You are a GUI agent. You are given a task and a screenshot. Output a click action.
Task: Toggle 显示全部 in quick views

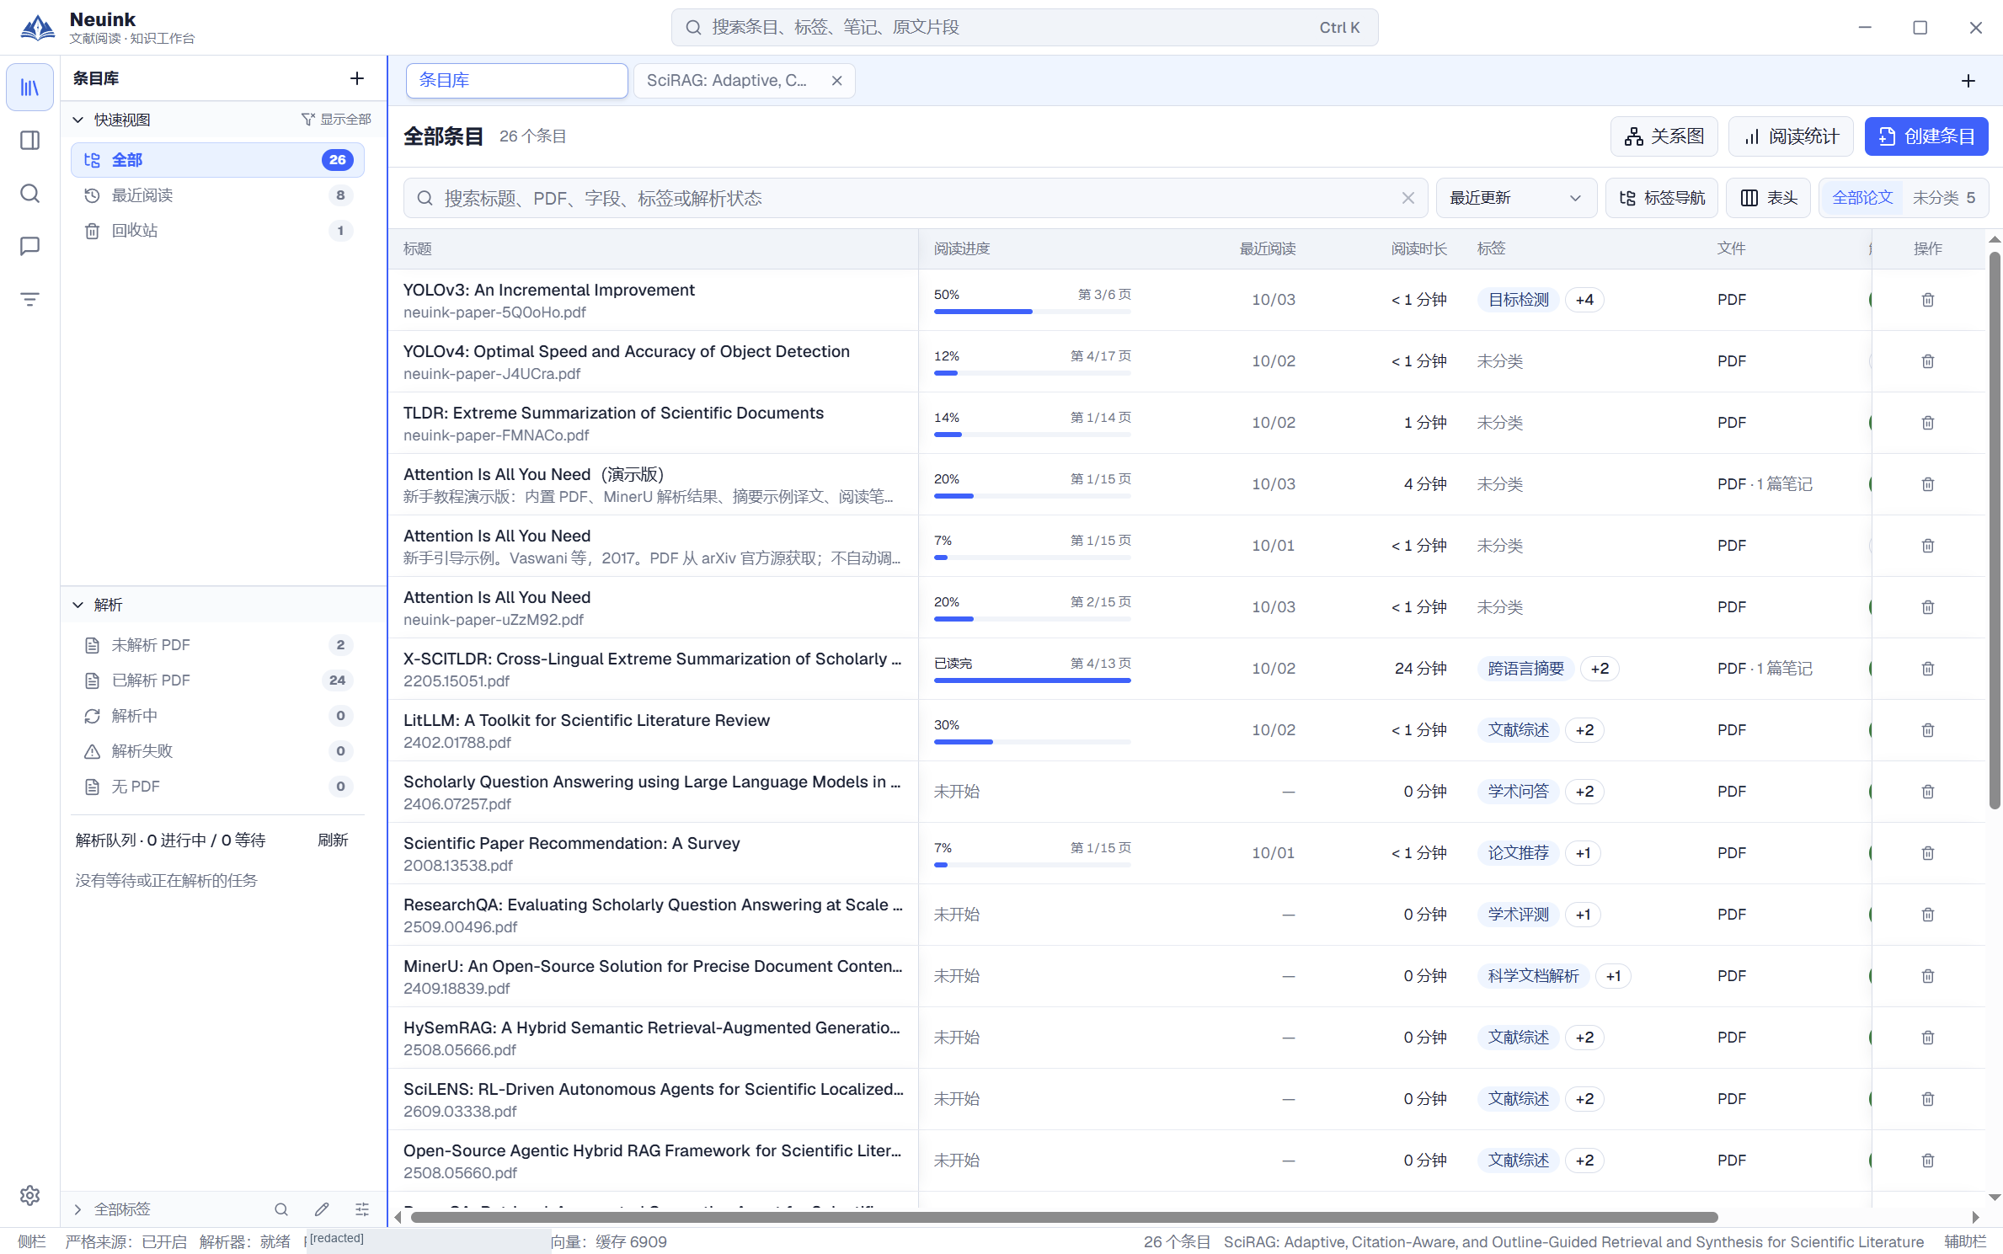coord(336,120)
